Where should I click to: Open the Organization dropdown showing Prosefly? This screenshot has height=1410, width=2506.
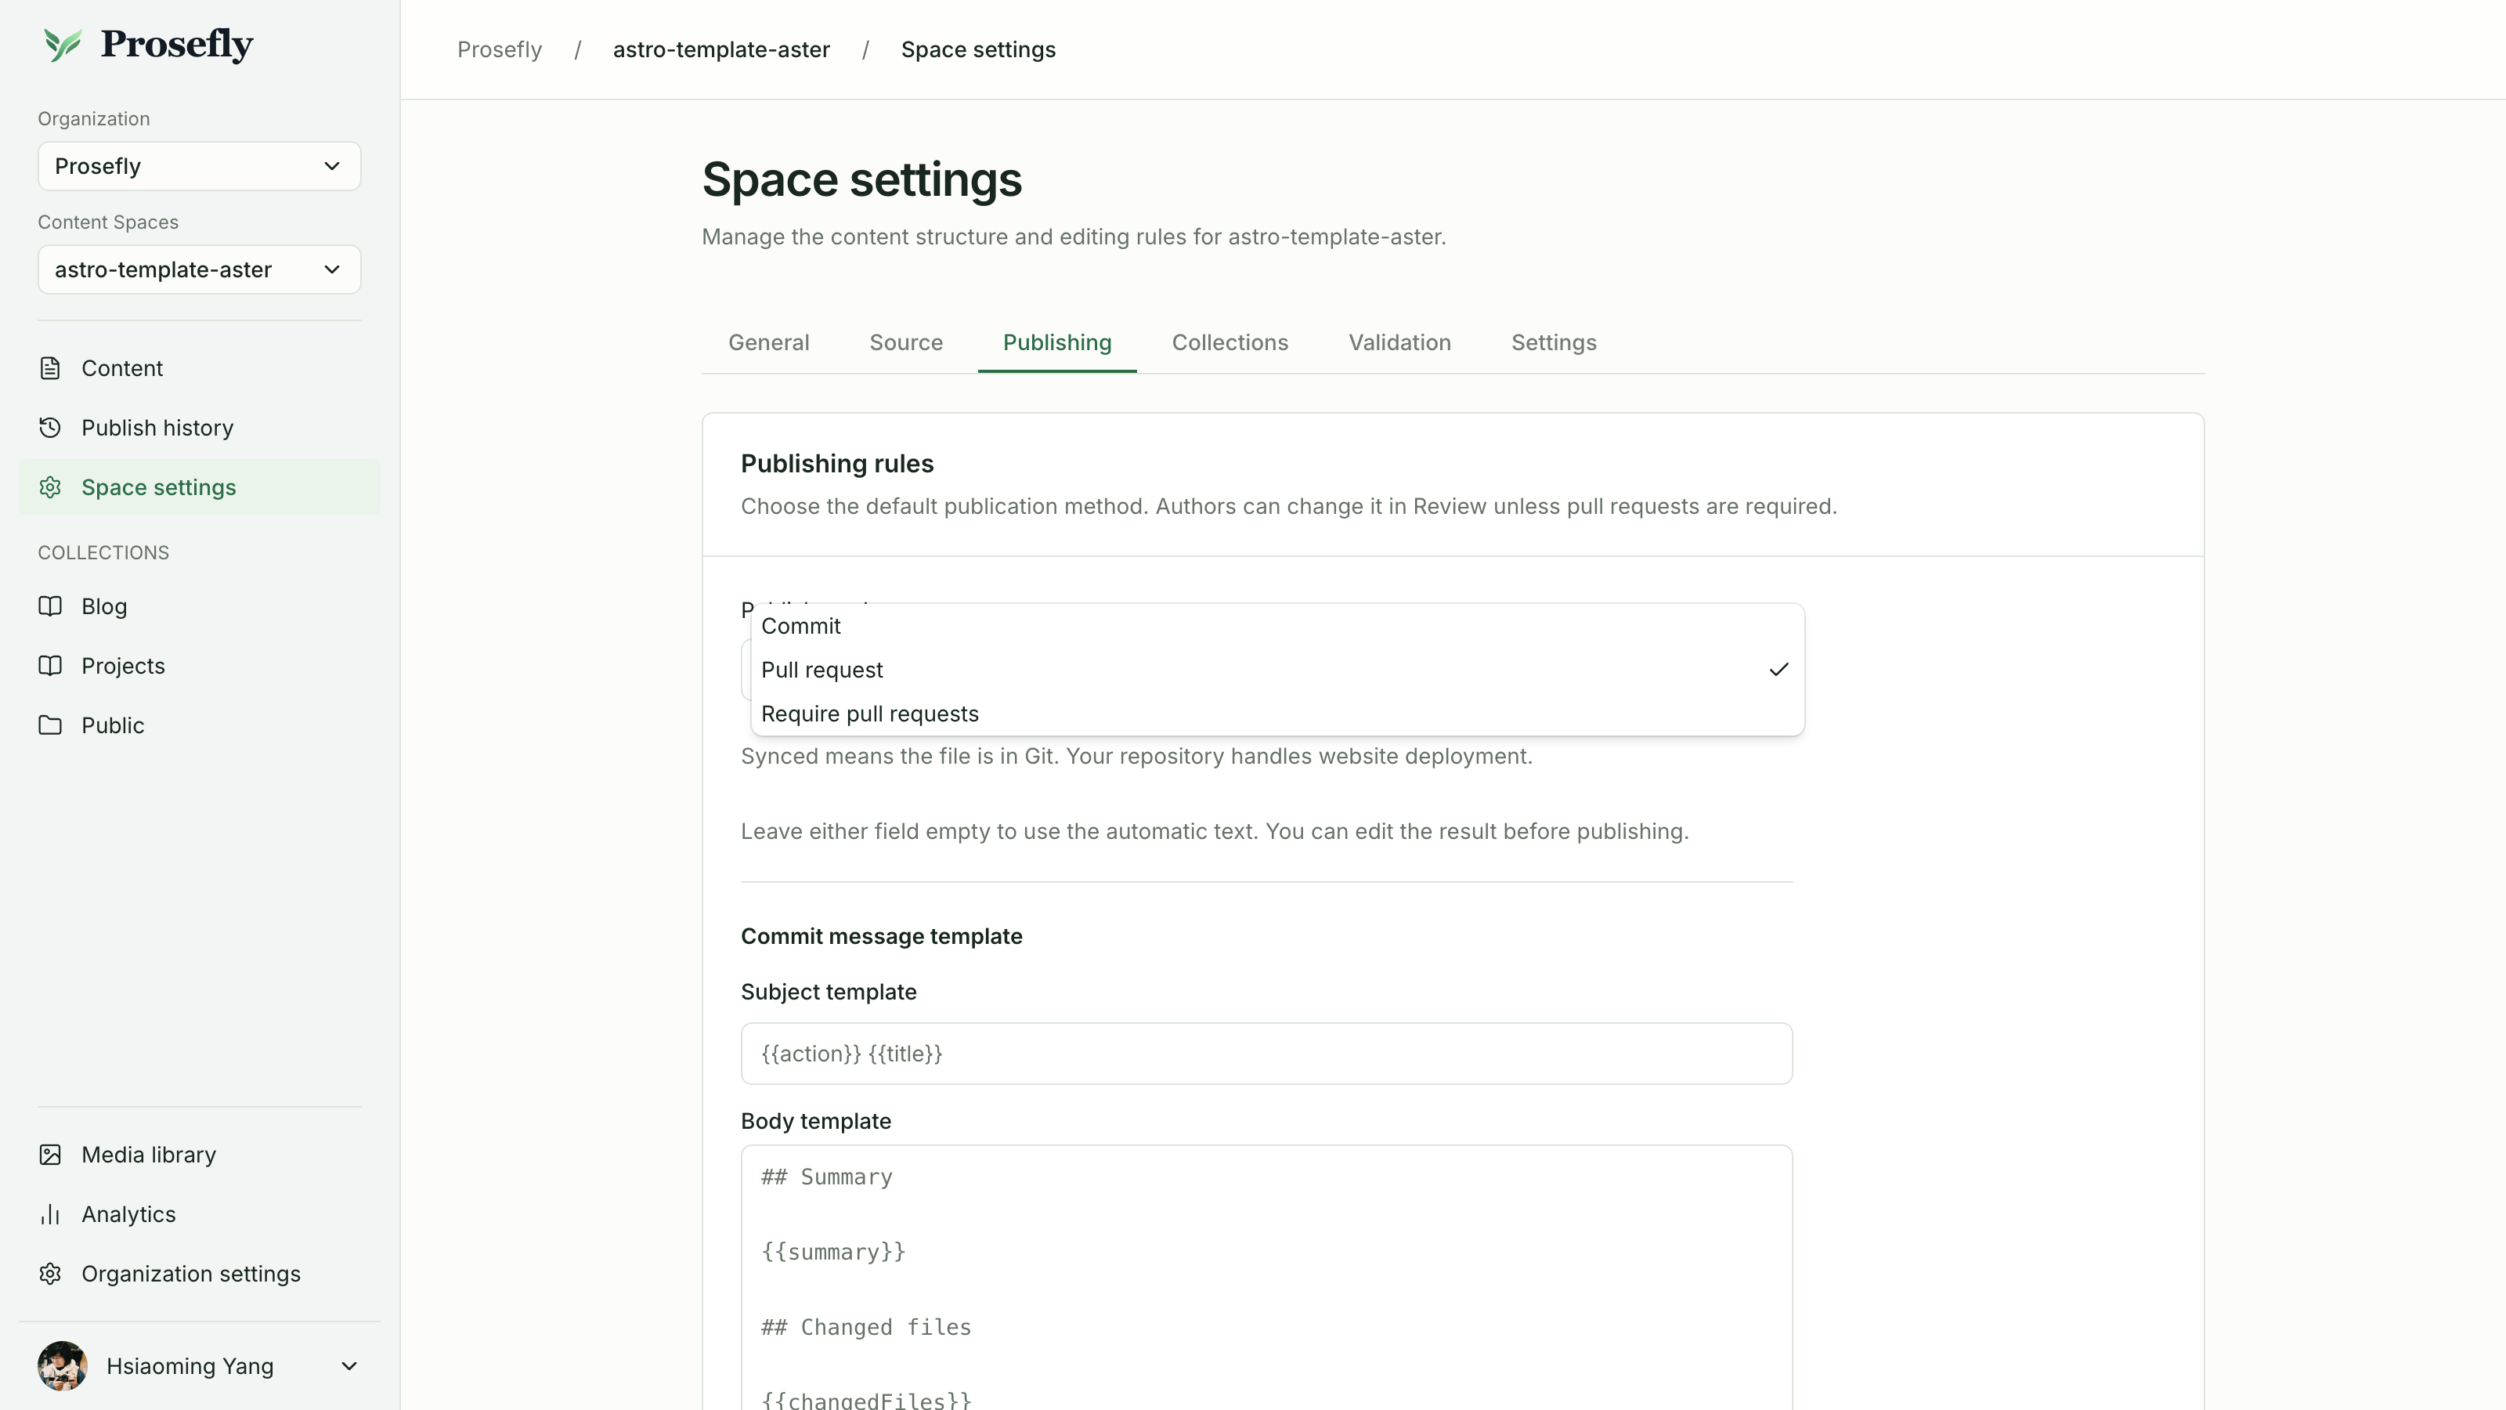point(200,166)
